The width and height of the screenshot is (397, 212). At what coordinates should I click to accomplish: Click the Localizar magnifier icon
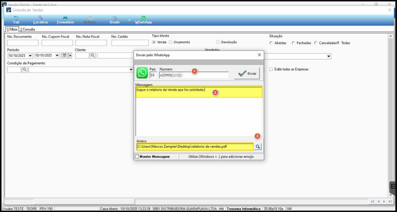(40, 18)
